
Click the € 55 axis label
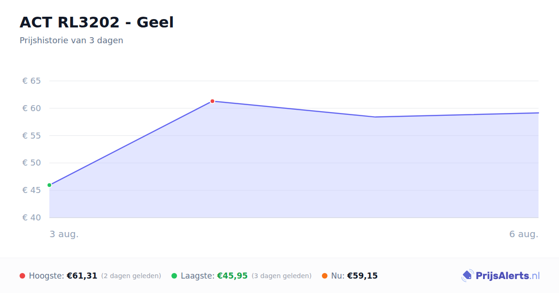coord(32,136)
